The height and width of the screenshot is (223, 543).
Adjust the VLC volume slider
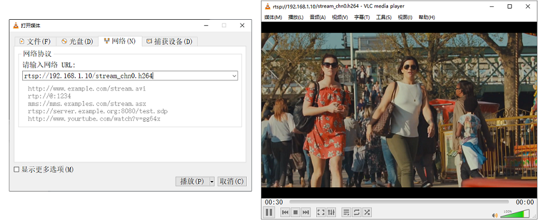[x=515, y=214]
